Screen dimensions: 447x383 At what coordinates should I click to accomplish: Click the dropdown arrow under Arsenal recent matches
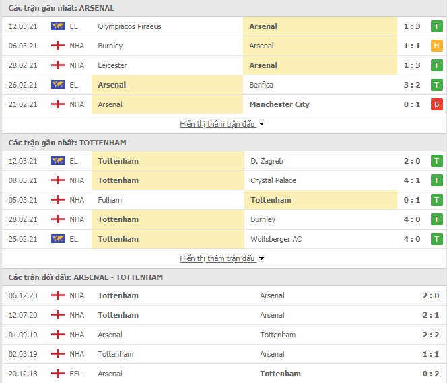tap(261, 125)
